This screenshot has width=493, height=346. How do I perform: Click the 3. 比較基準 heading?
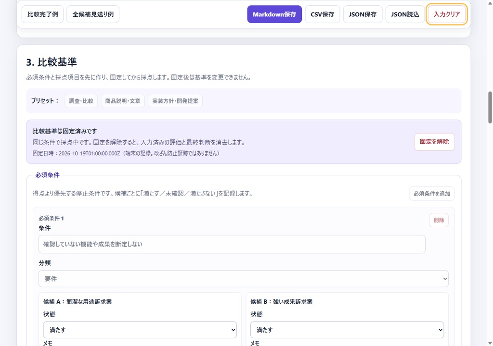coord(52,62)
